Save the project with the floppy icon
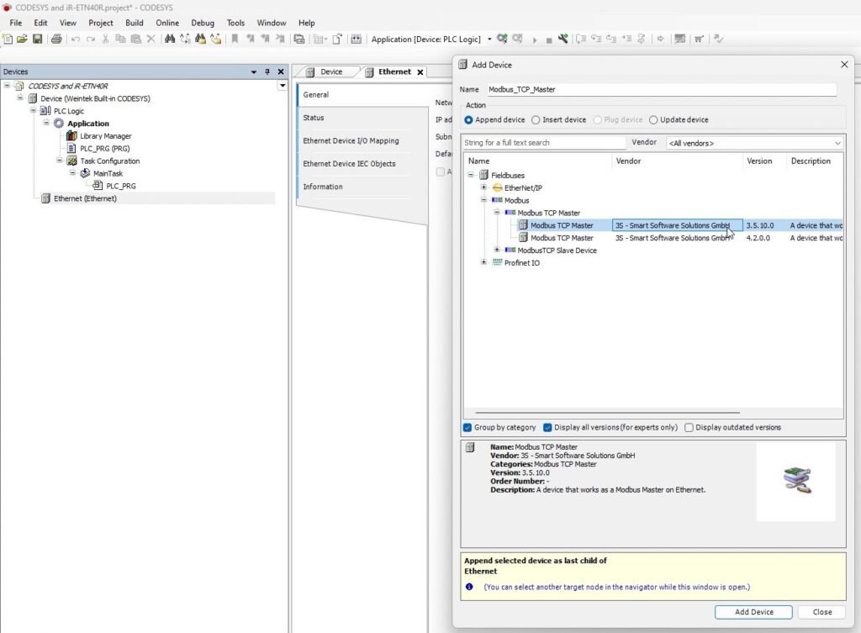Screen dimensions: 861x633 (37, 39)
